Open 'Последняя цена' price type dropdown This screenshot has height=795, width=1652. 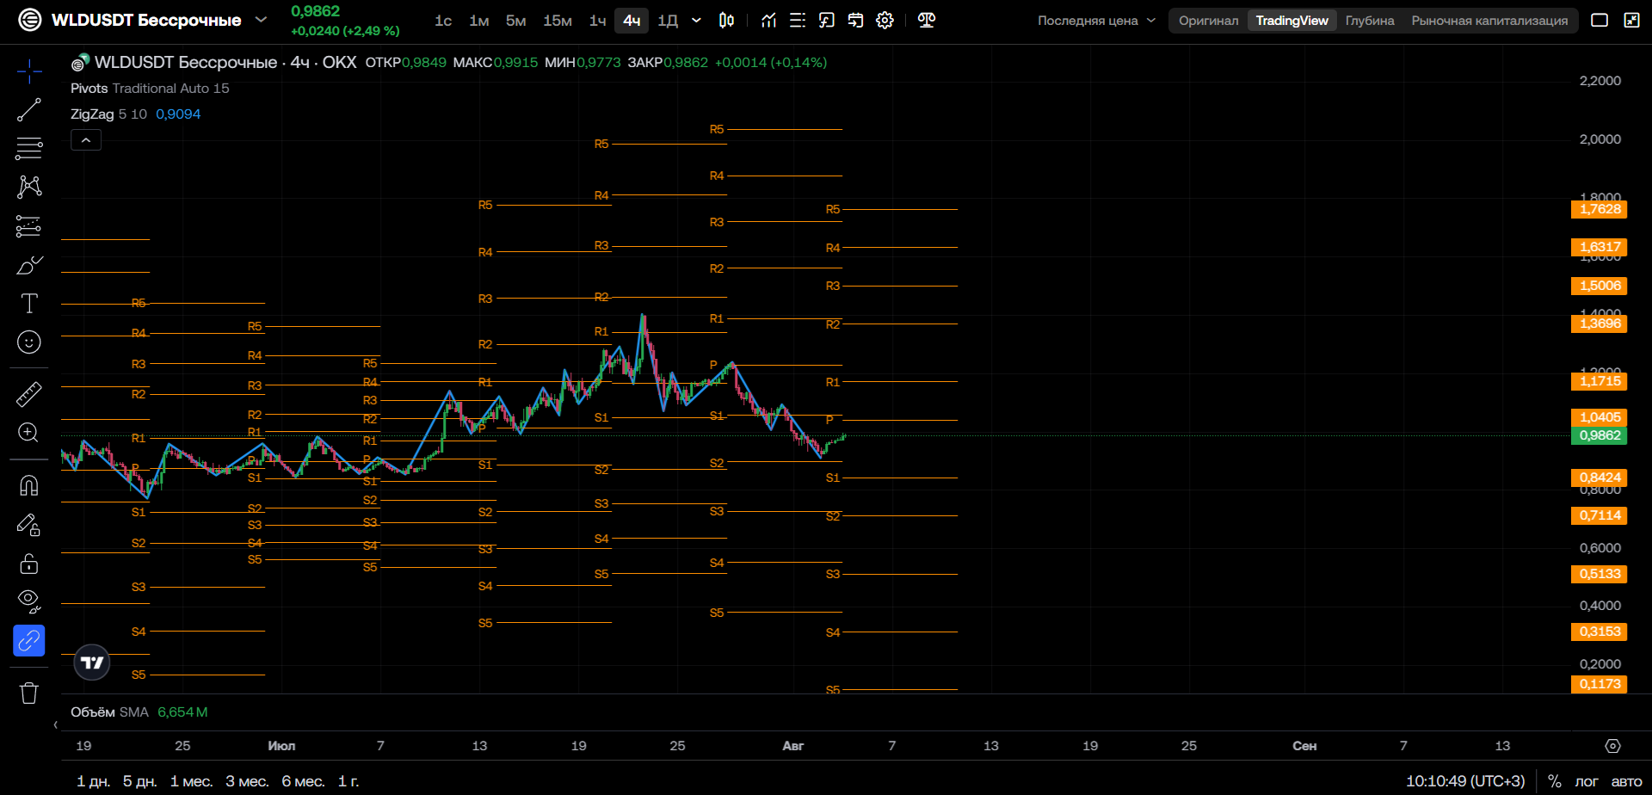click(1096, 20)
